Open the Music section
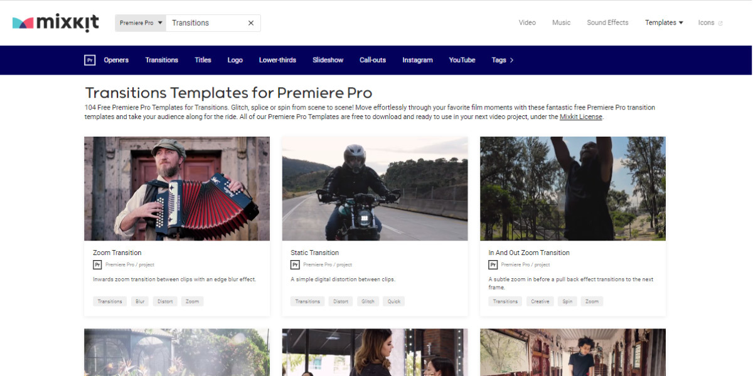This screenshot has width=753, height=376. click(561, 23)
